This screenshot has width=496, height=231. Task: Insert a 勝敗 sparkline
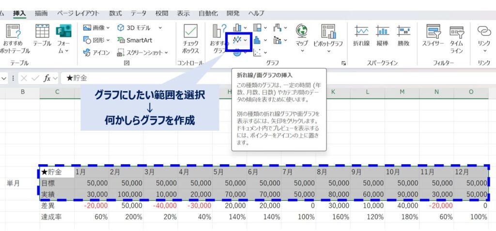tap(403, 36)
